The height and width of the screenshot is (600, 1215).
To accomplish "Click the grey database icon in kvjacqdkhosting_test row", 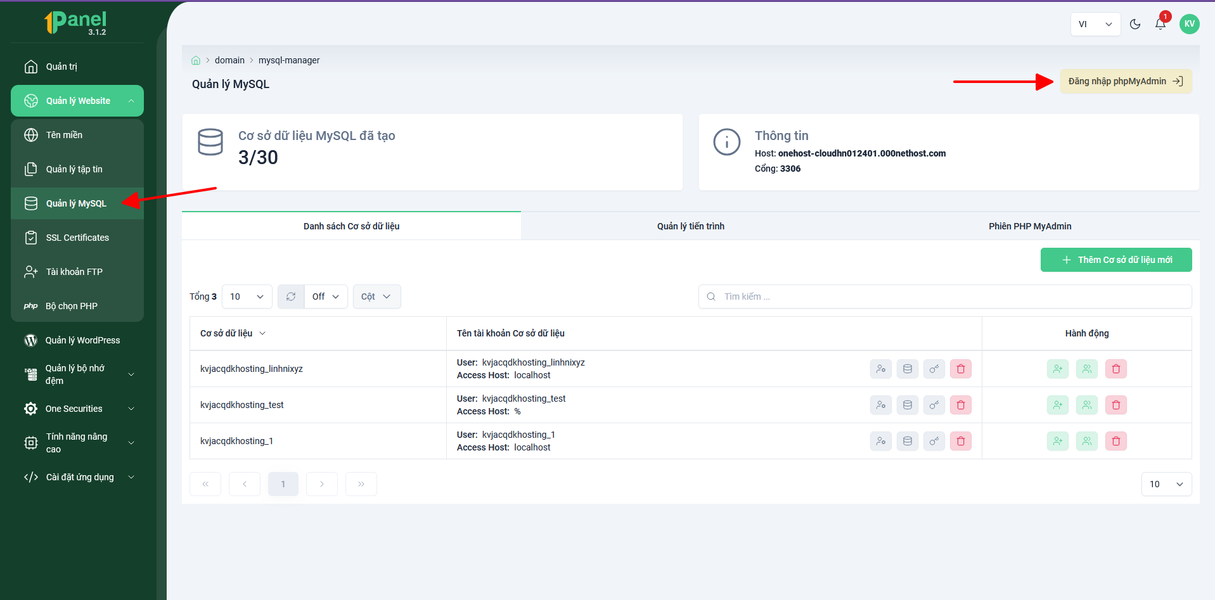I will pos(908,405).
